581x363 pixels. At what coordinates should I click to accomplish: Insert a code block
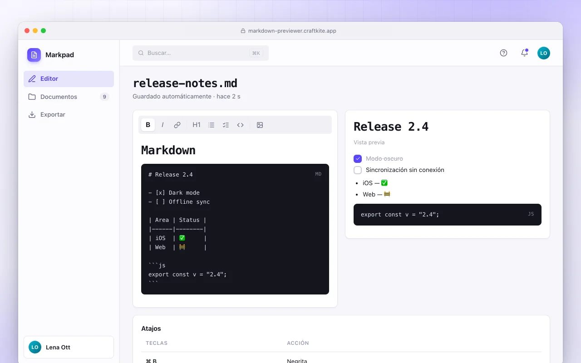(x=240, y=125)
